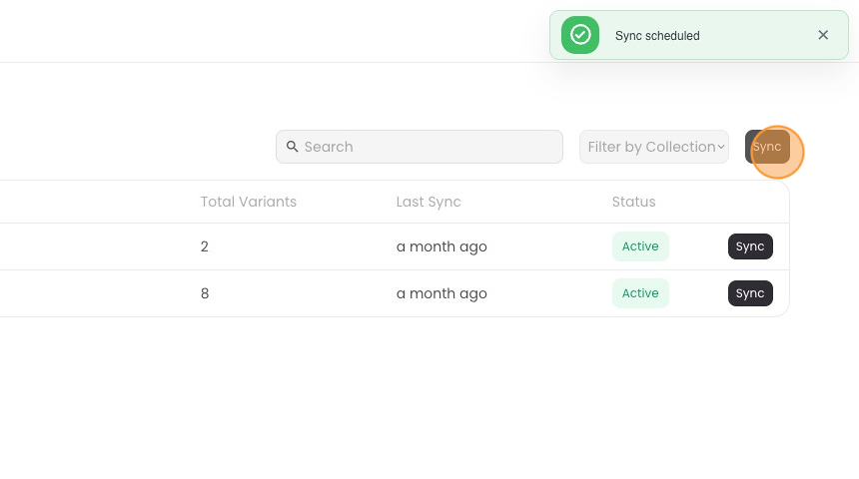Click the magnifying glass search icon
The image size is (859, 479).
click(293, 147)
